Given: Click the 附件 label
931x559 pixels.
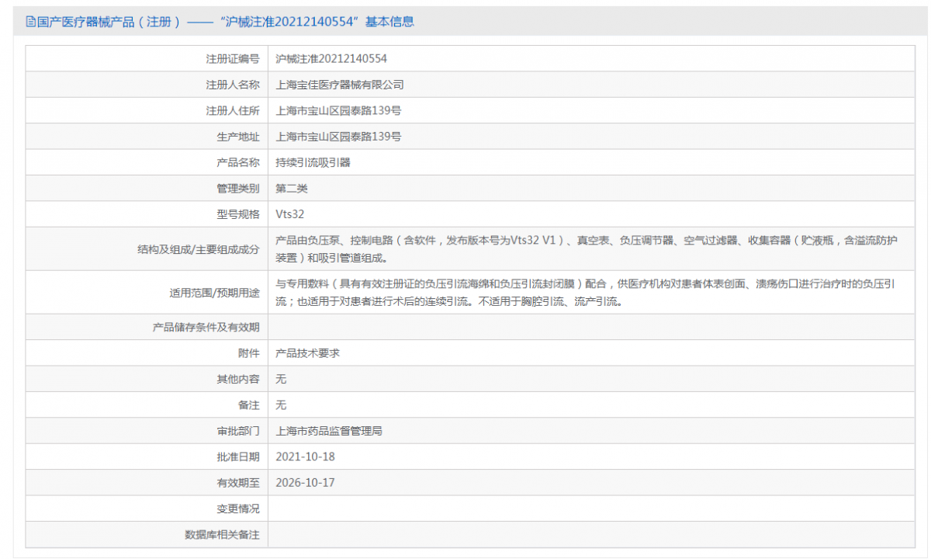Looking at the screenshot, I should [x=249, y=353].
